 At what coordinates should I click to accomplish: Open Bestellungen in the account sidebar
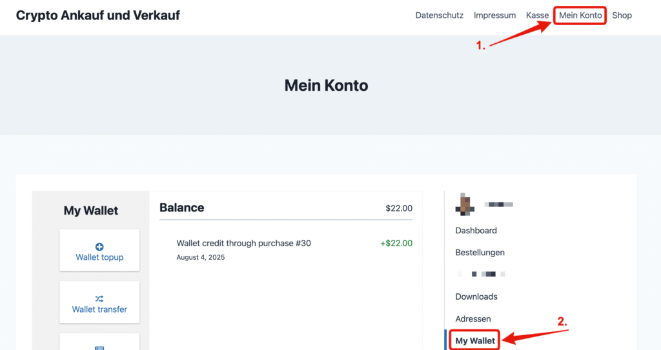tap(480, 253)
